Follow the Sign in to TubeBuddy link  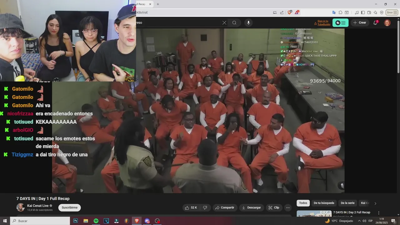pyautogui.click(x=324, y=23)
